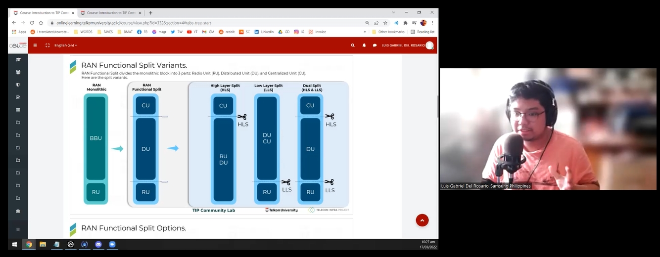Image resolution: width=660 pixels, height=257 pixels.
Task: Open Chrome three-dot menu
Action: click(432, 23)
